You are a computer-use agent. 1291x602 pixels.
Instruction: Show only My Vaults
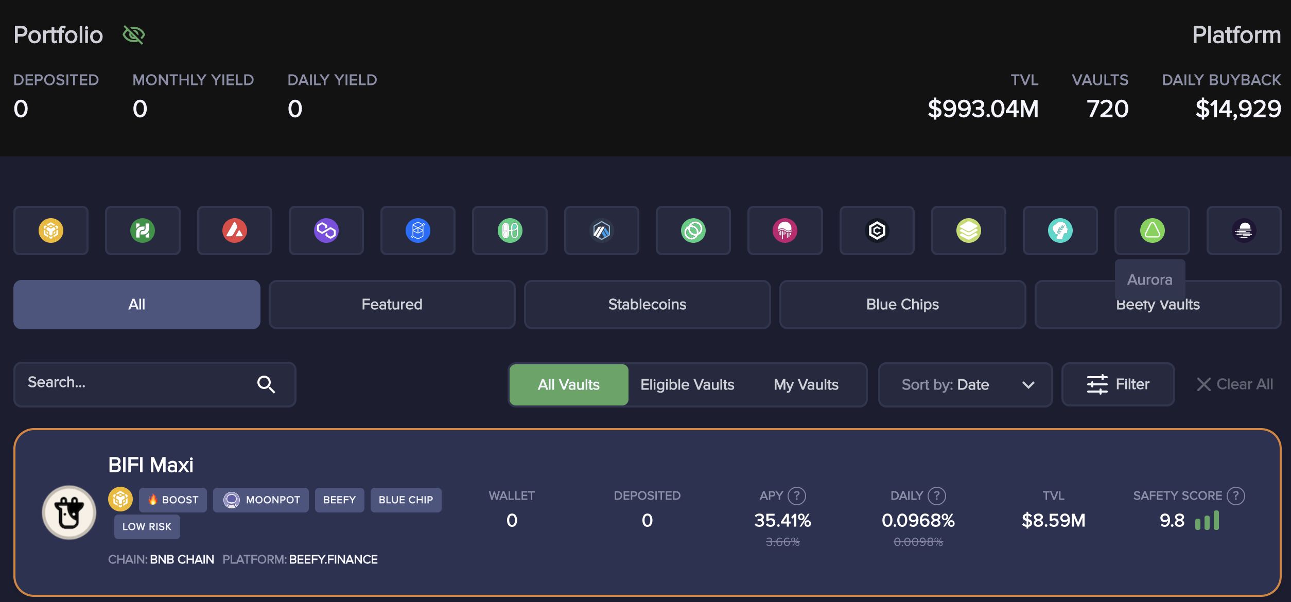(806, 384)
